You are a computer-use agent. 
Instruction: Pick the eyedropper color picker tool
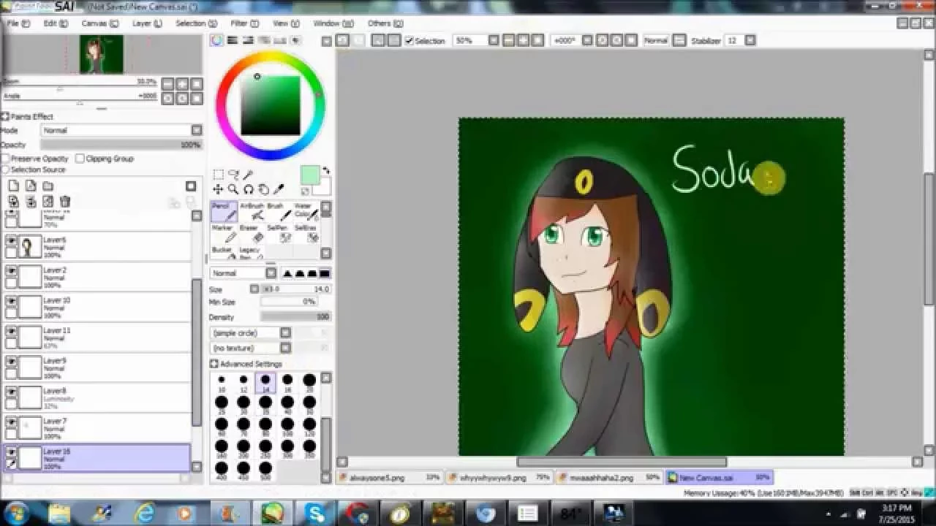(279, 189)
